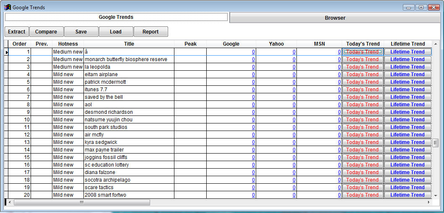Open Lifetime Trend for kyra sedgwick

pos(408,142)
